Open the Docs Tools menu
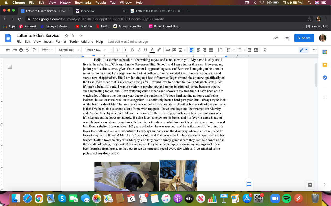Screen dimensions: 331x206 click(x=73, y=42)
